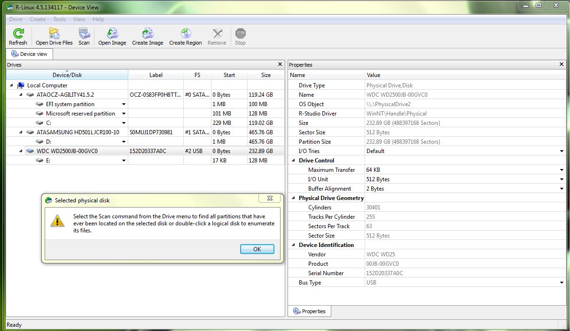Click the Create Region toolbar icon

coord(186,34)
